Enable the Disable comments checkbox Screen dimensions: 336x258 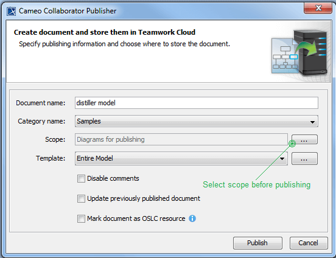pyautogui.click(x=81, y=178)
